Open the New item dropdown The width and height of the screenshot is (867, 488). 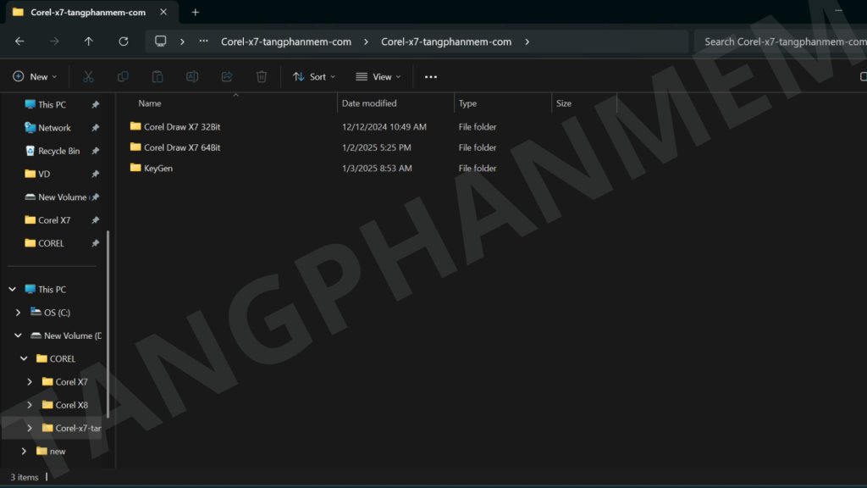36,77
